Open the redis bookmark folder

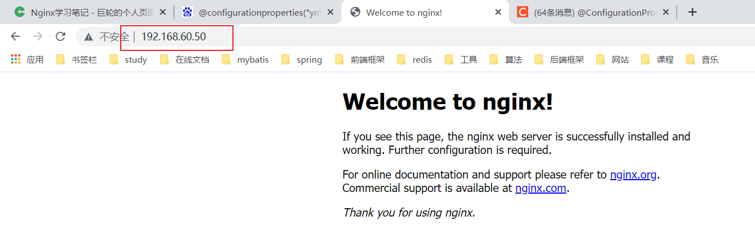(x=414, y=59)
